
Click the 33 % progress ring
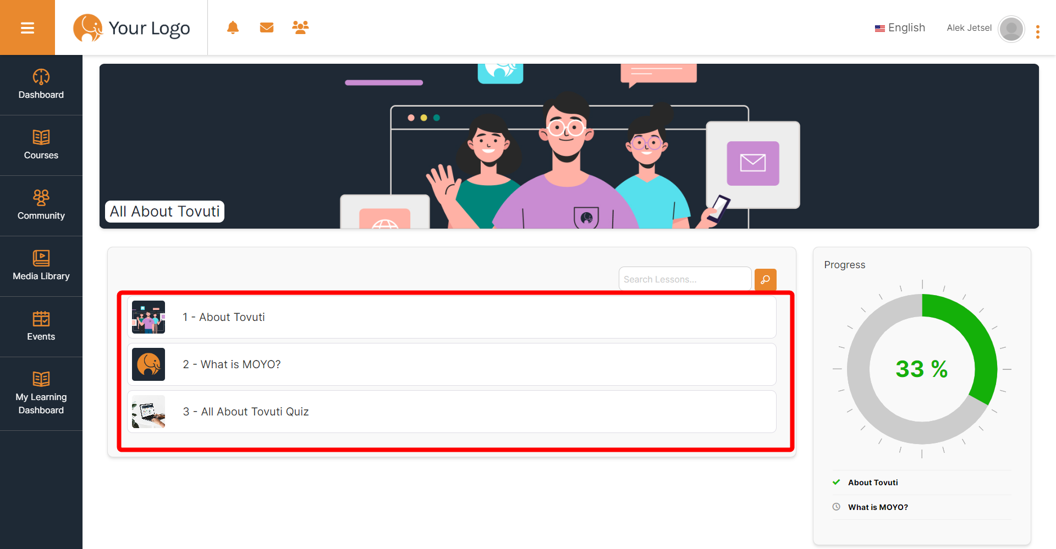(922, 369)
